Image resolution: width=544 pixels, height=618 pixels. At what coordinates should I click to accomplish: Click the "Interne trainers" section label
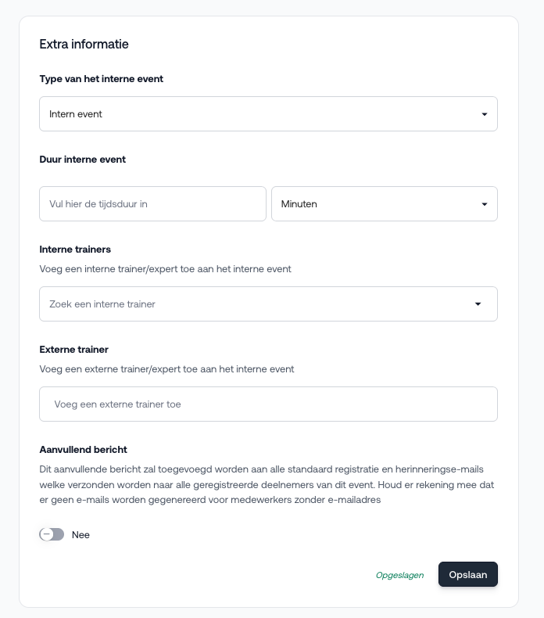[x=75, y=250]
